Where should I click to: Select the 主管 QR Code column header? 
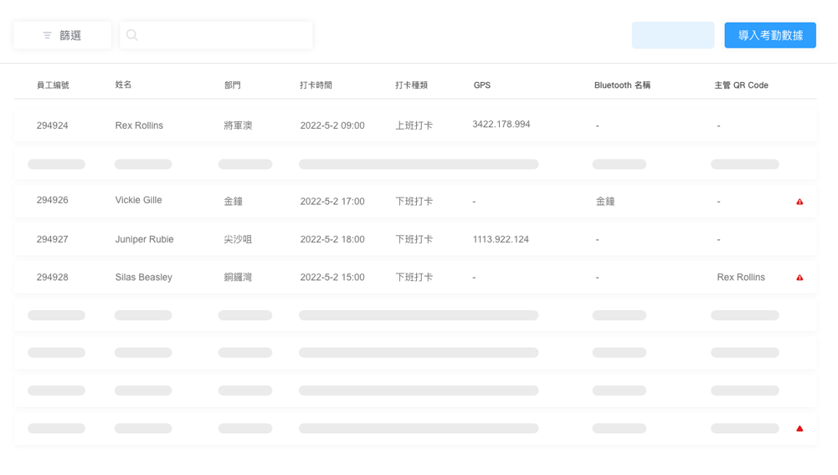point(741,84)
